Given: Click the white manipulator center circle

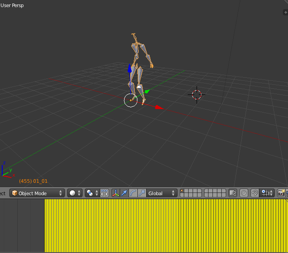Looking at the screenshot, I should [131, 100].
